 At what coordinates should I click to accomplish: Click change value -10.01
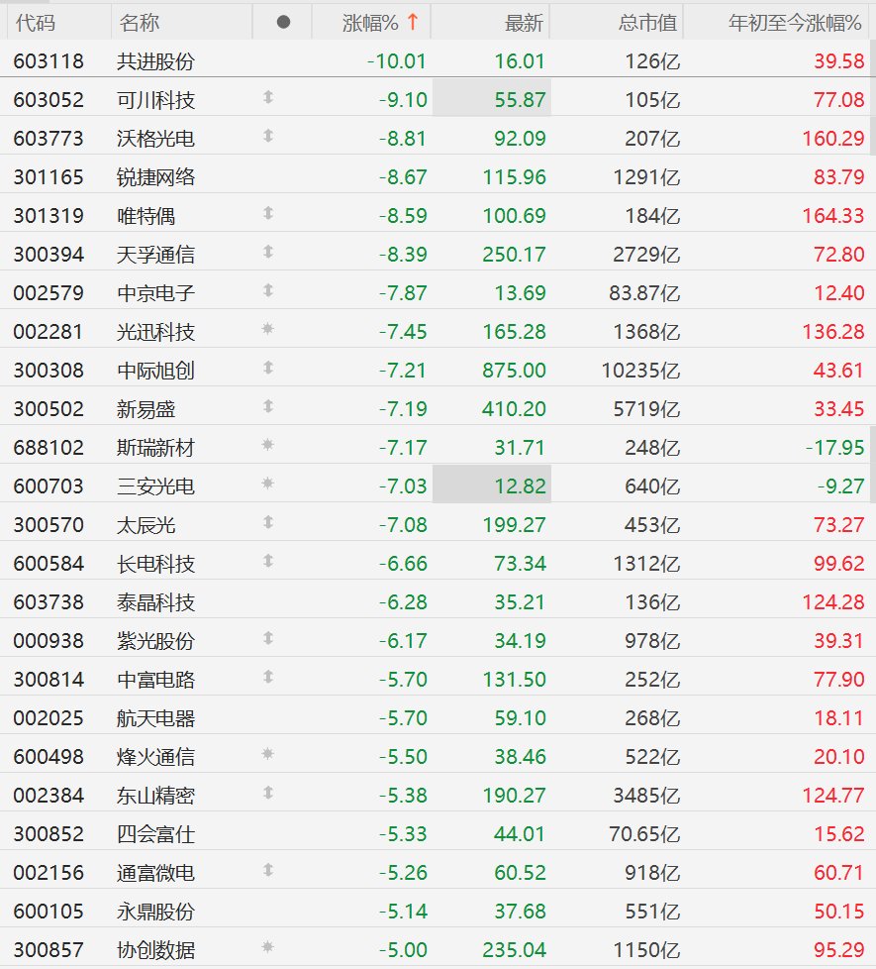[396, 61]
